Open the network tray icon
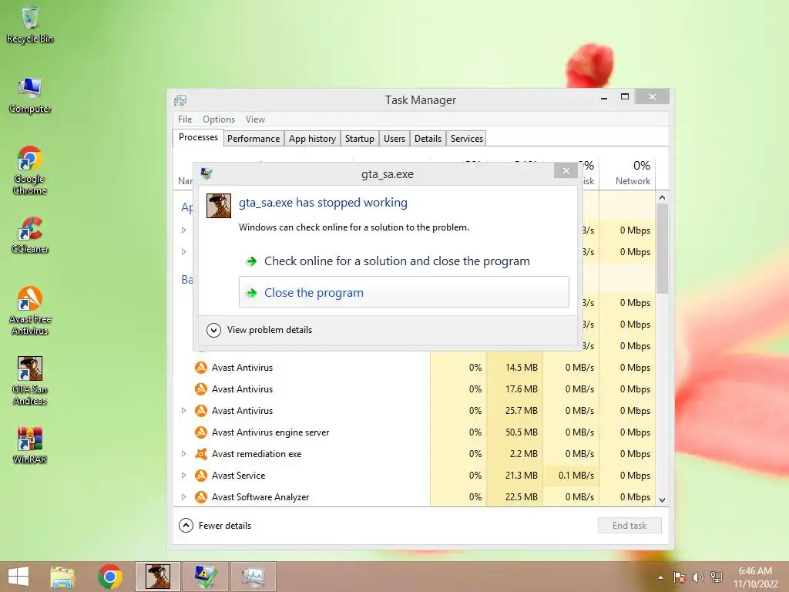The image size is (789, 592). click(716, 577)
